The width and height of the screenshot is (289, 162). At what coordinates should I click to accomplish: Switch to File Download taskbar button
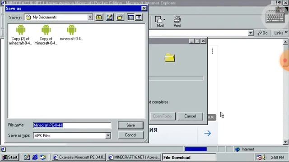(x=189, y=157)
